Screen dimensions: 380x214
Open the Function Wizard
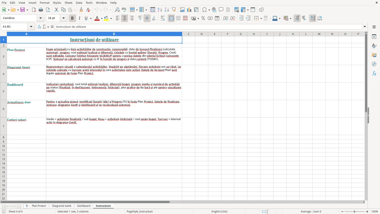click(40, 27)
